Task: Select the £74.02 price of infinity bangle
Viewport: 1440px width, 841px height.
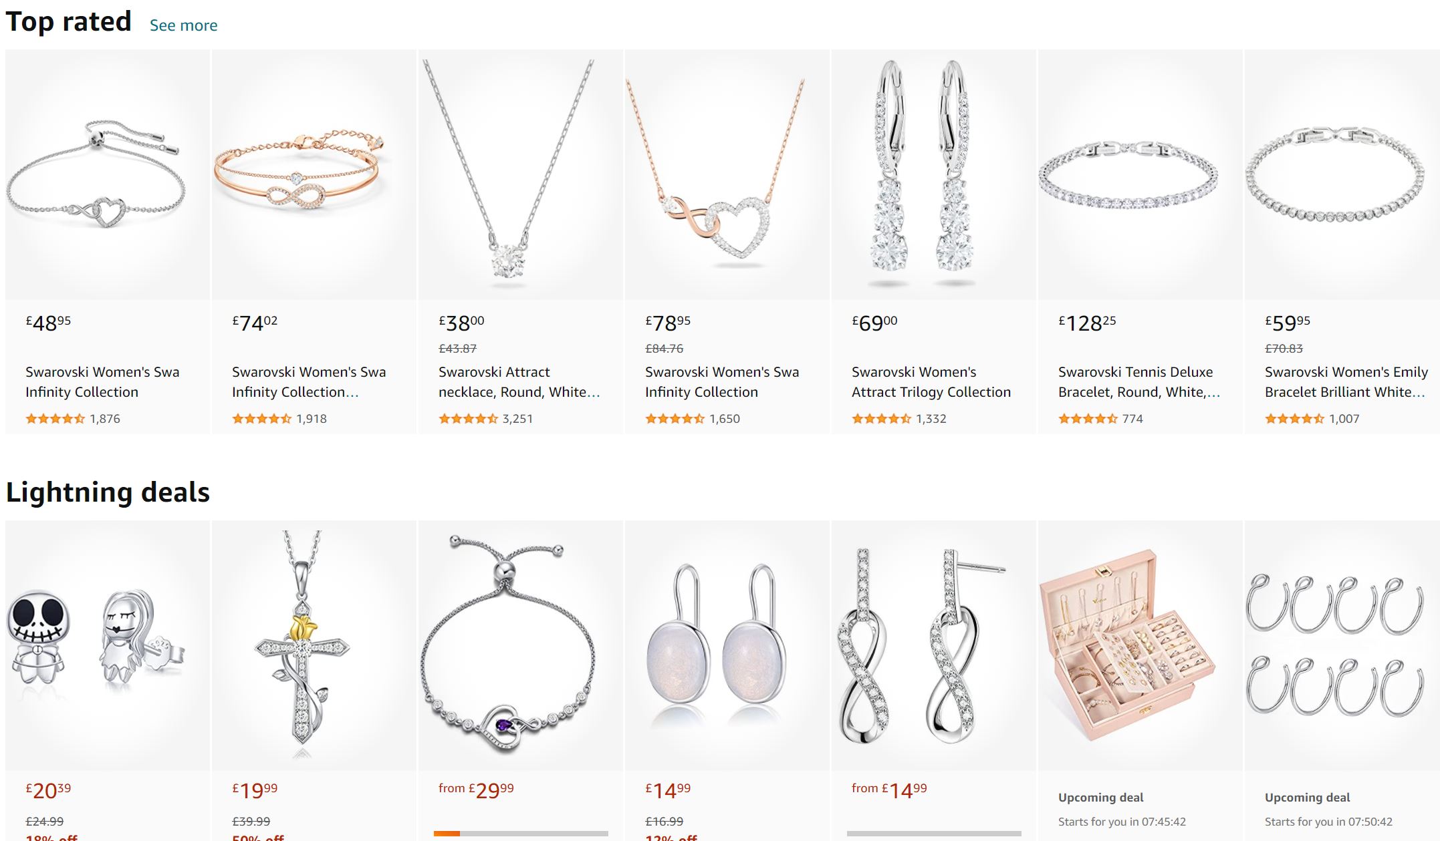Action: pyautogui.click(x=255, y=323)
